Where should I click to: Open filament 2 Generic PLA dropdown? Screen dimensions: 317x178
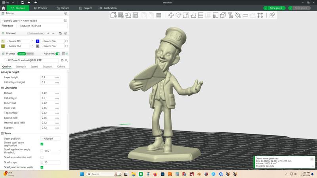pyautogui.click(x=52, y=41)
